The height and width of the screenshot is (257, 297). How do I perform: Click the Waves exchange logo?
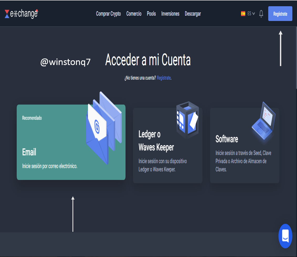tap(21, 14)
